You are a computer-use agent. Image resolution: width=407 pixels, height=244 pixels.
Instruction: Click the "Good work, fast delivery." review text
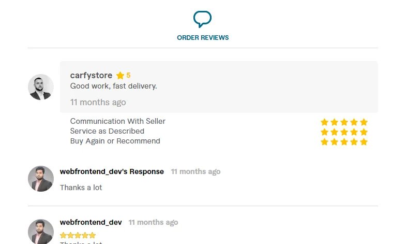tap(113, 86)
